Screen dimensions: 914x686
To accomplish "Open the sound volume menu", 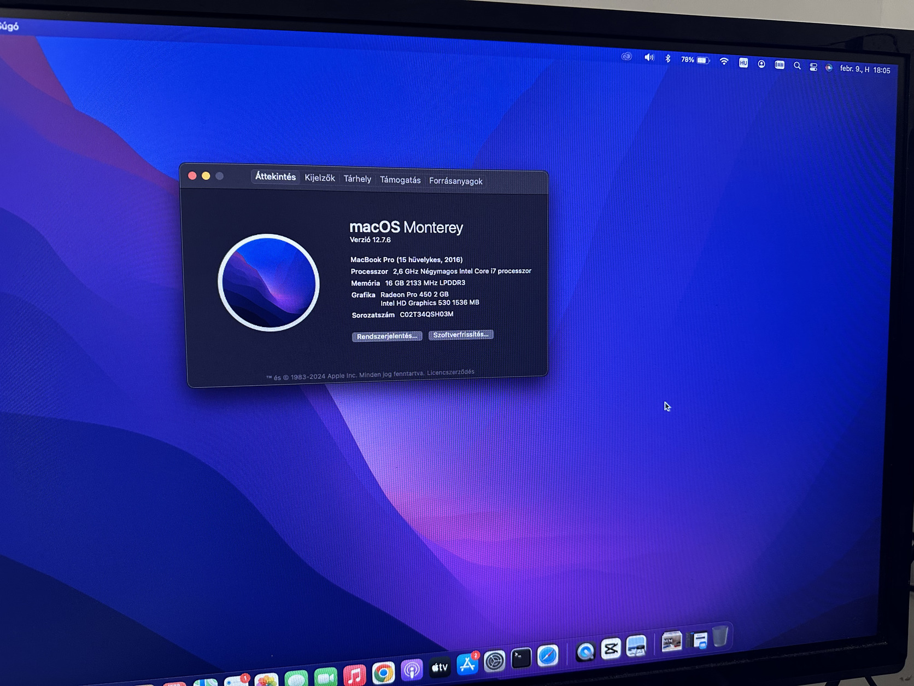I will click(x=649, y=57).
